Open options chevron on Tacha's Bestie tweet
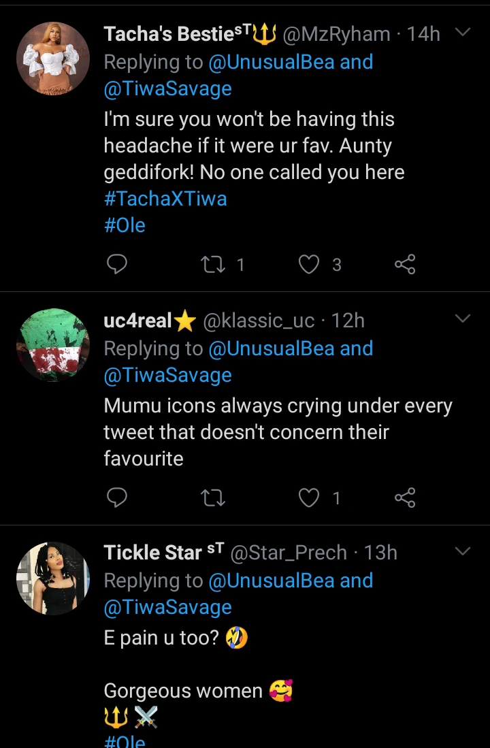The width and height of the screenshot is (490, 748). point(462,33)
